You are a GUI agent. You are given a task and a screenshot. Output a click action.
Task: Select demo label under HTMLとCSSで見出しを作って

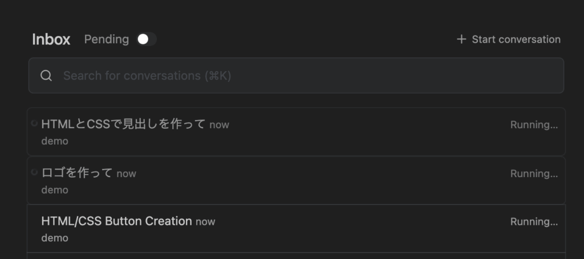tap(55, 141)
